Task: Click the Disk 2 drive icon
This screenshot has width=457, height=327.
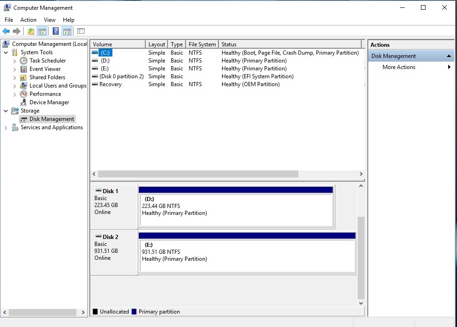Action: 99,236
